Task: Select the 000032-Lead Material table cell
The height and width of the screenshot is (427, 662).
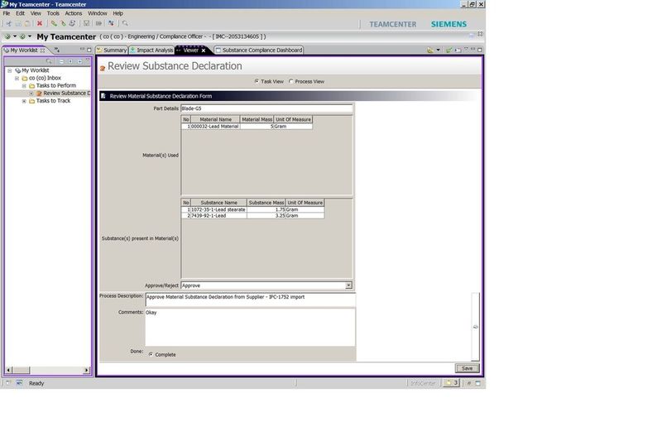Action: 215,127
